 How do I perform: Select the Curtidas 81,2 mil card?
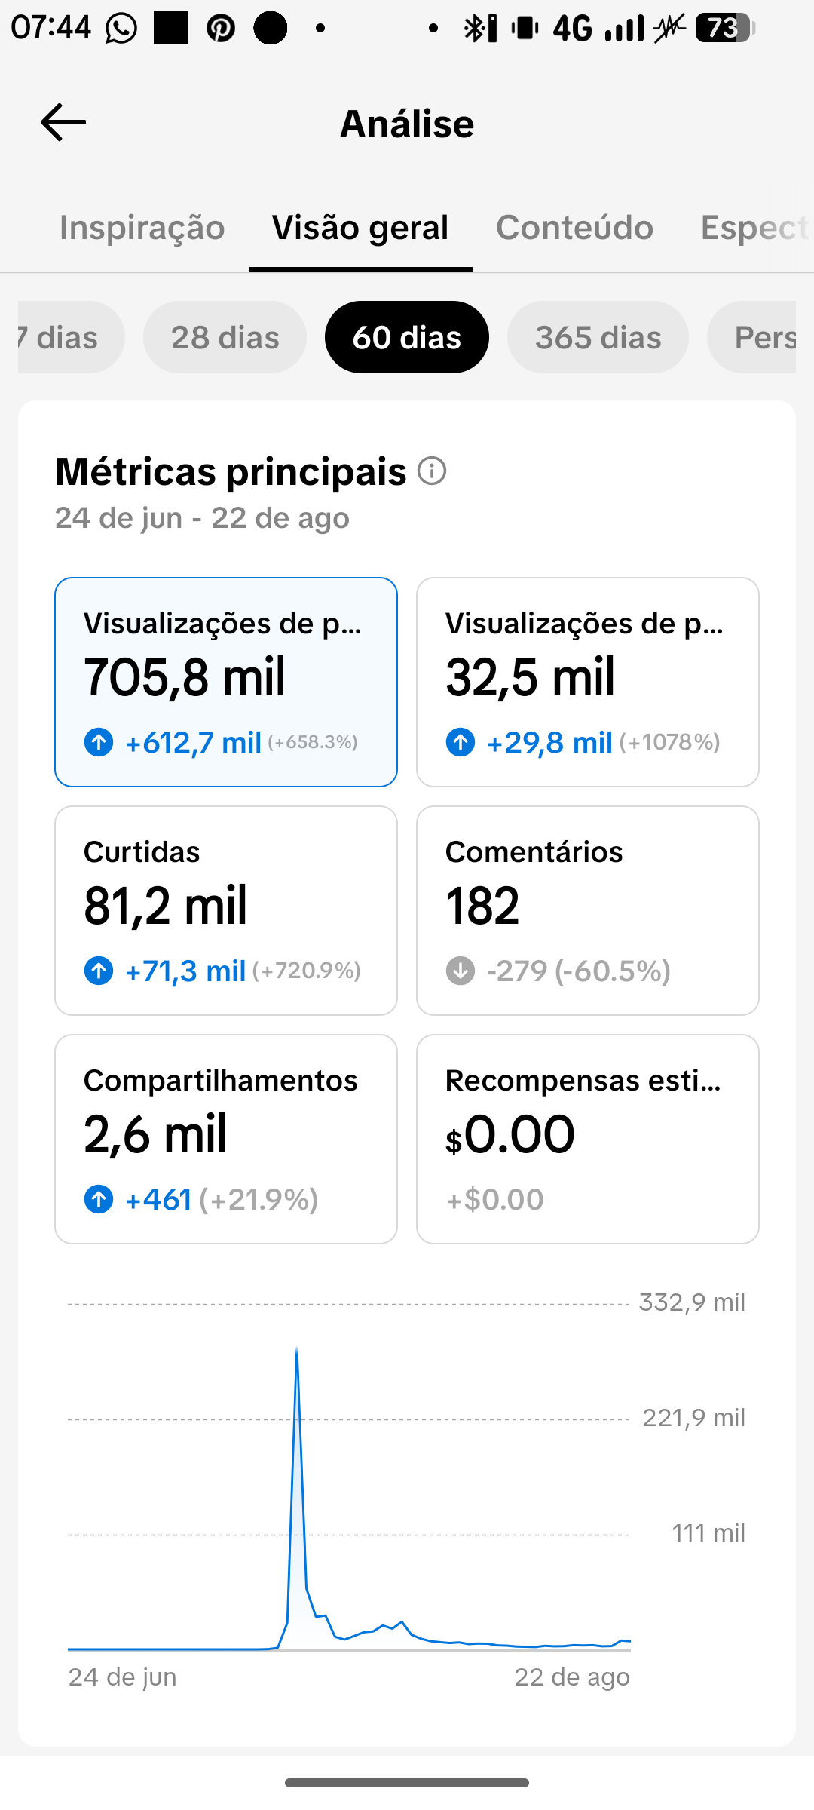pos(226,910)
